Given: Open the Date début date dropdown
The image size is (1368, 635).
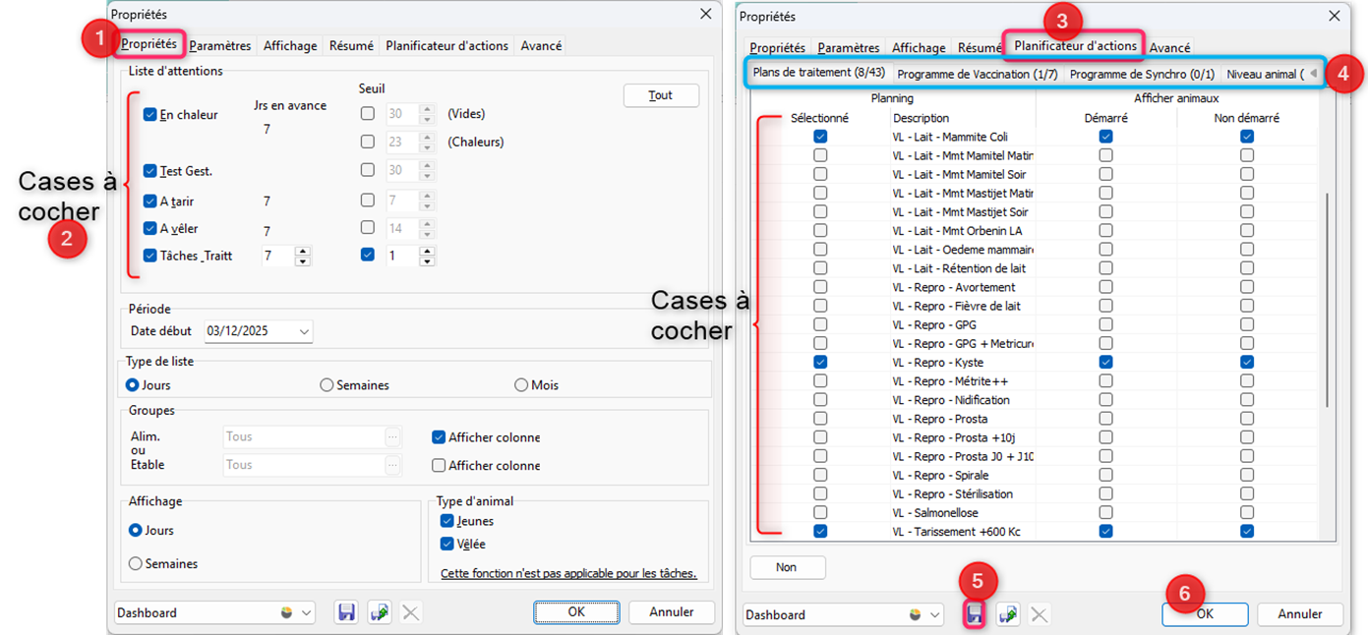Looking at the screenshot, I should pos(303,332).
